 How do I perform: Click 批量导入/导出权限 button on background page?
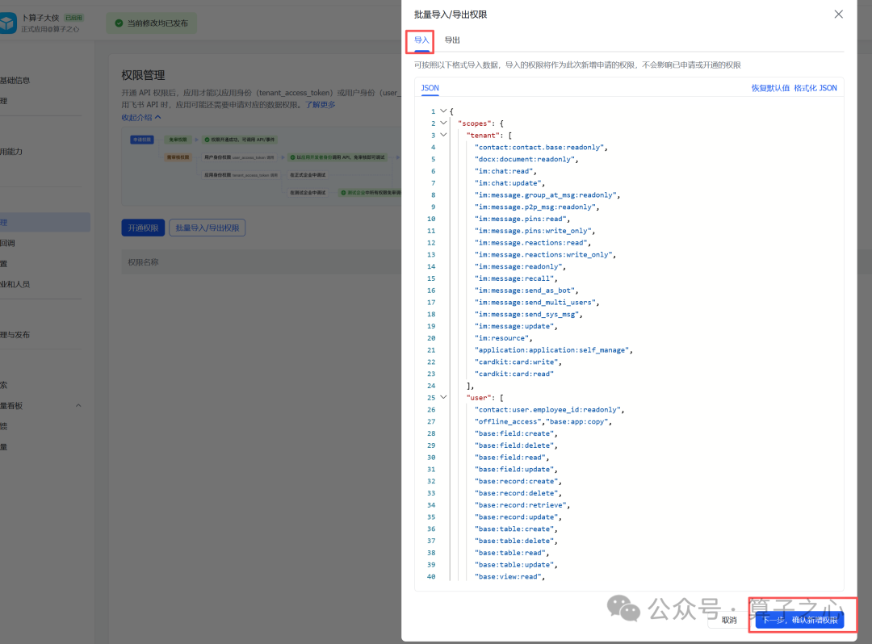[208, 228]
